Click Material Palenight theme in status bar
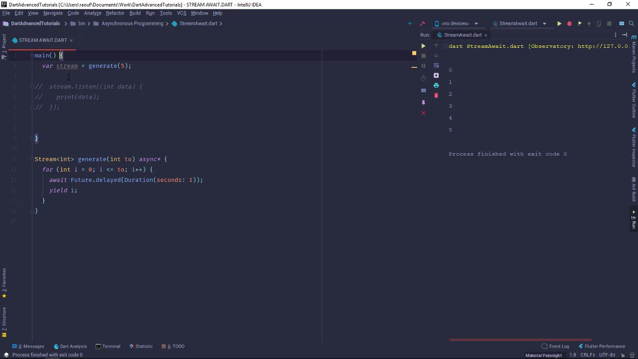 (x=543, y=355)
